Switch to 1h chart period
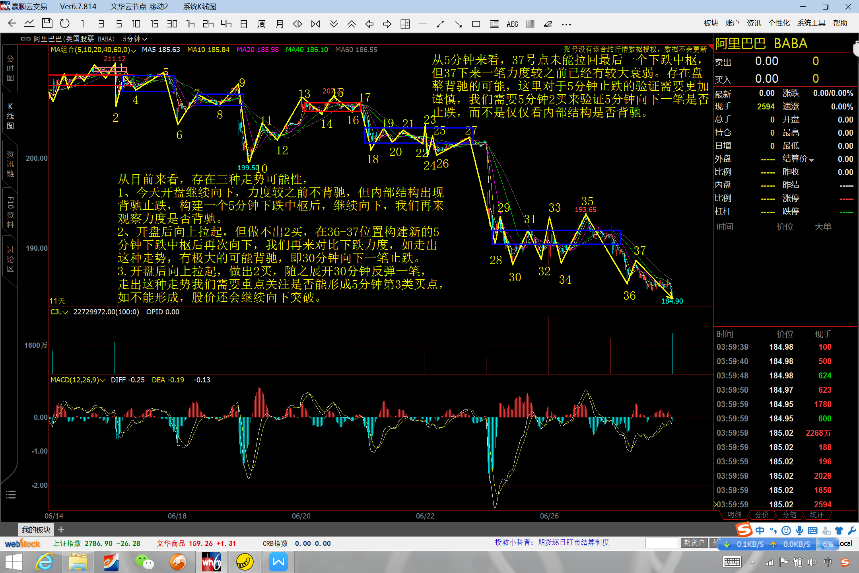 (190, 24)
